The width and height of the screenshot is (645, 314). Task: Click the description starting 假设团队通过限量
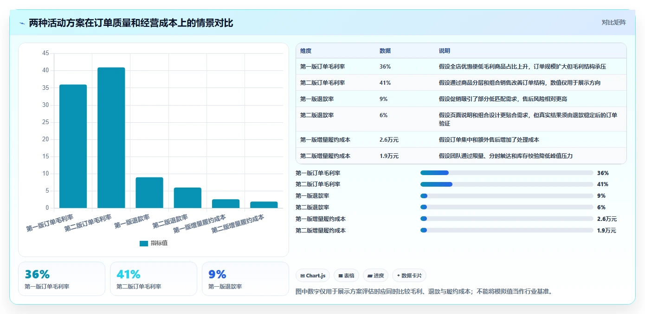(506, 156)
